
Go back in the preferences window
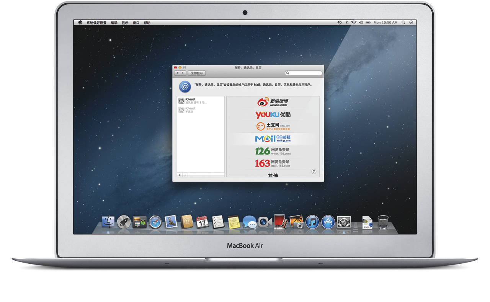(x=177, y=73)
